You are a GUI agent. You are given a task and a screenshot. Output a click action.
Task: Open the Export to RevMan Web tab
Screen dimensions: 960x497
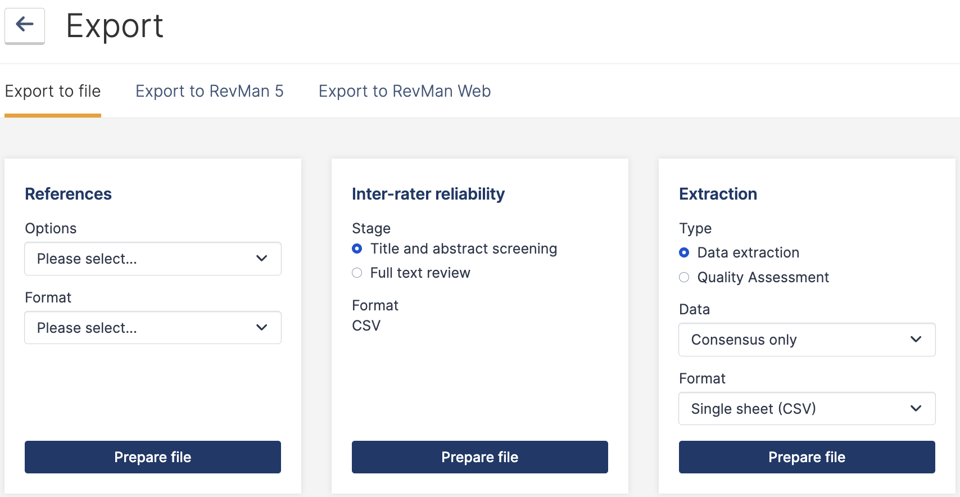(405, 91)
